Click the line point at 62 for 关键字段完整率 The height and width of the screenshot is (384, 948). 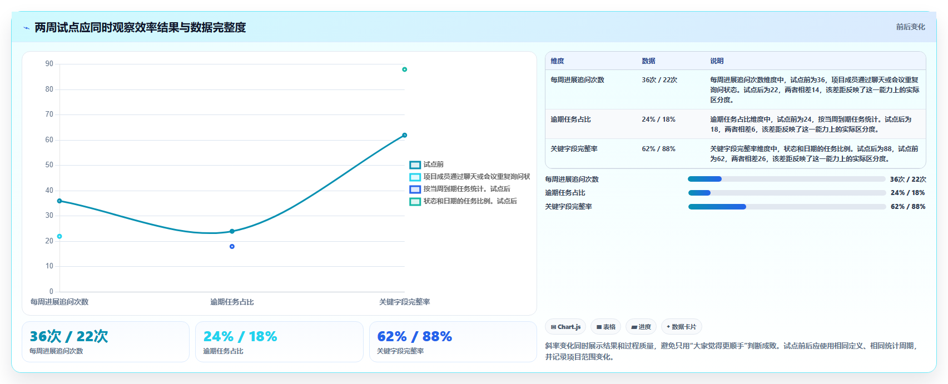pyautogui.click(x=404, y=135)
